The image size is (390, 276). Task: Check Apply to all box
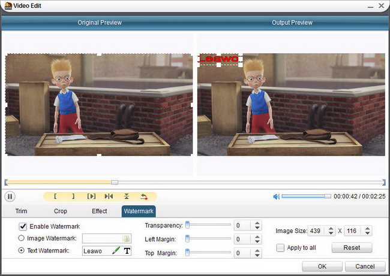[280, 248]
